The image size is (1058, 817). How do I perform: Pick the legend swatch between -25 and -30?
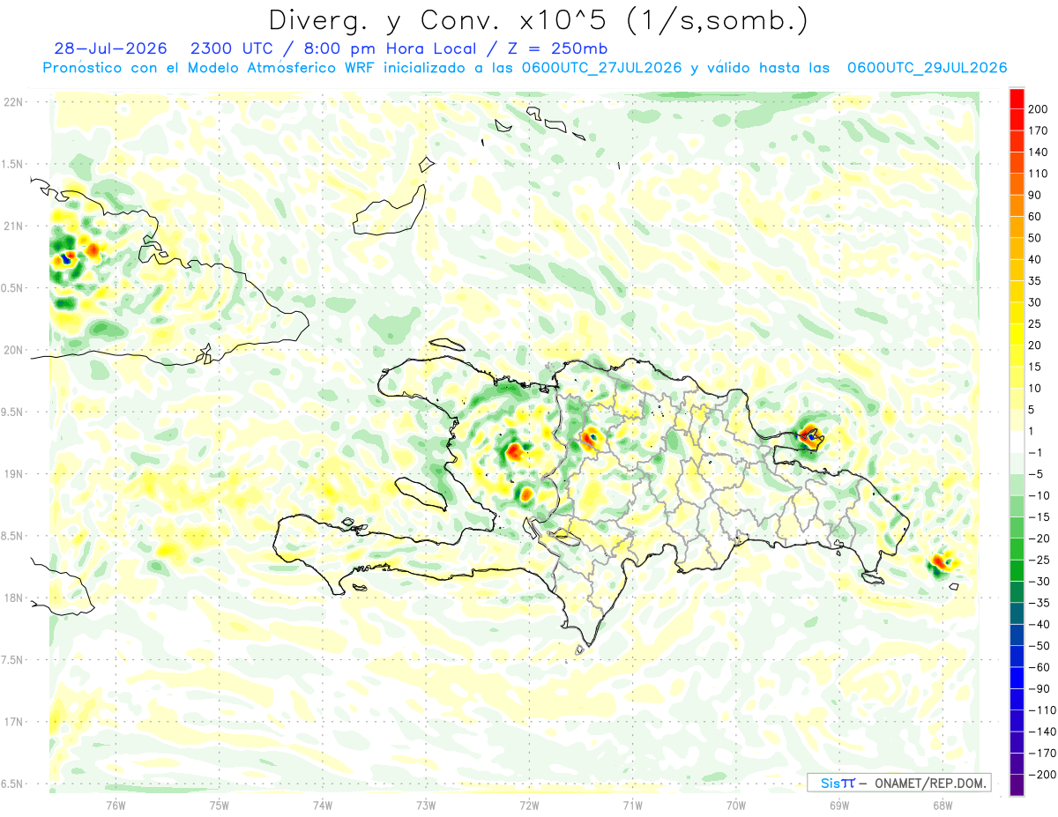[1017, 571]
